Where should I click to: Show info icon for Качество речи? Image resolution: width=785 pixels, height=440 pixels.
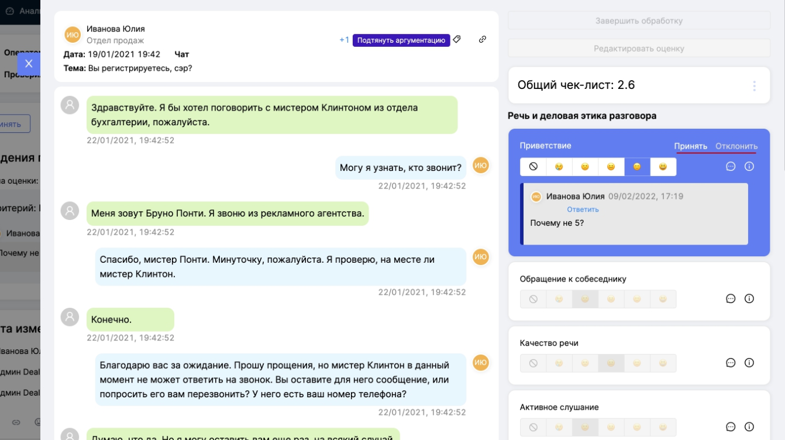click(749, 363)
